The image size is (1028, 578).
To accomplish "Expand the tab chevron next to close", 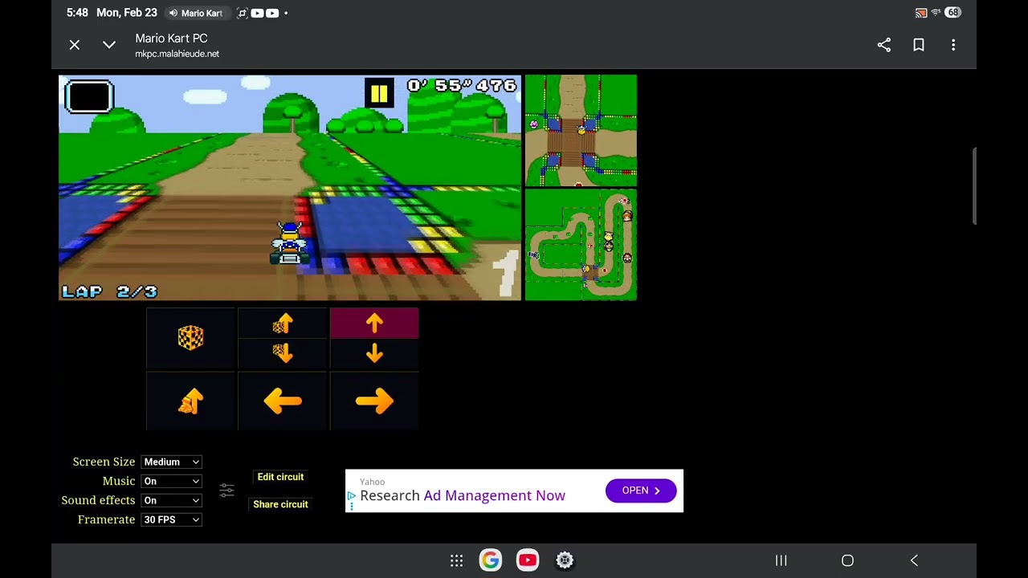I will [109, 45].
